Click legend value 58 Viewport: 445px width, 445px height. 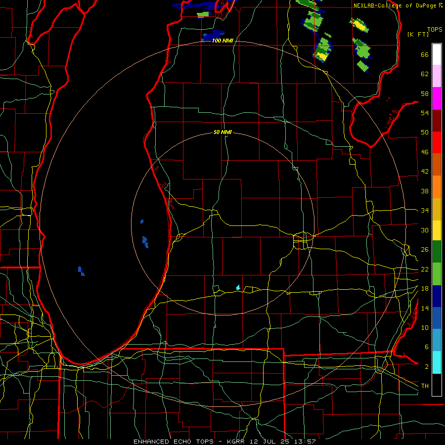[425, 93]
